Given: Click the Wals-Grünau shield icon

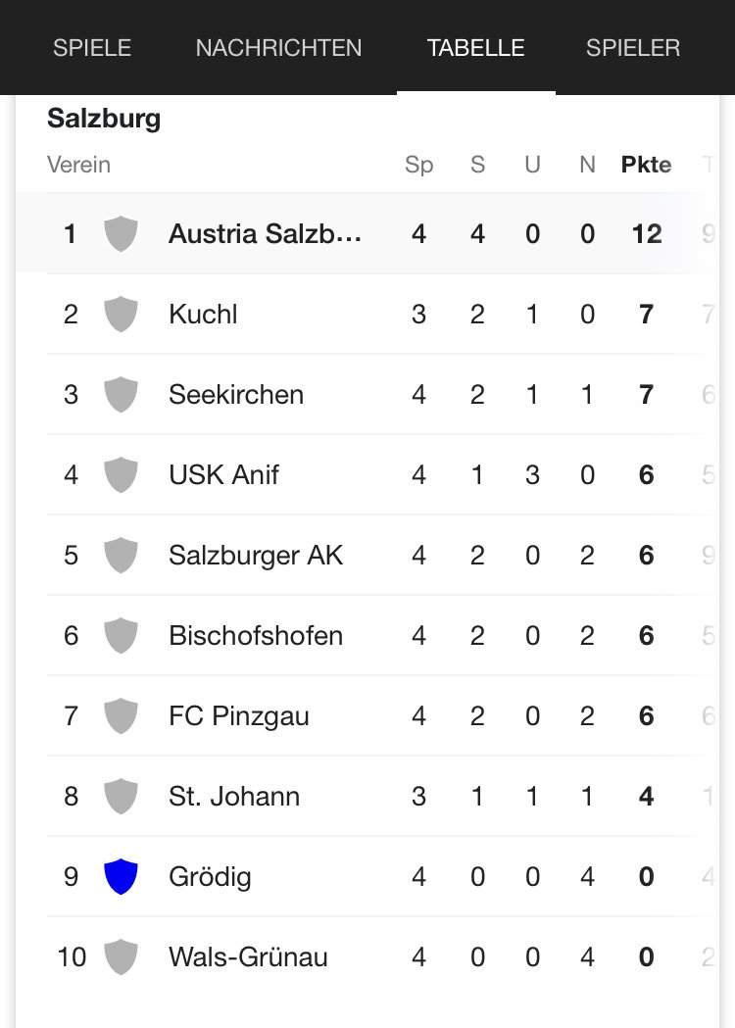Looking at the screenshot, I should point(121,956).
